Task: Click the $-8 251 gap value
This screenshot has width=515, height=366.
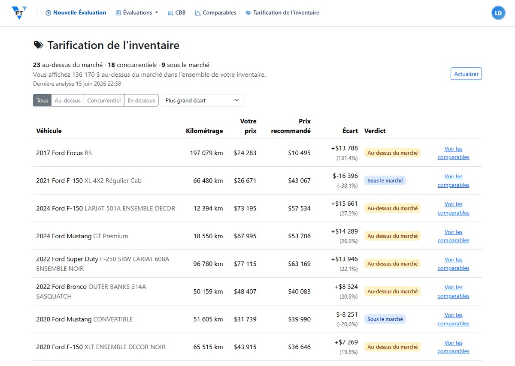Action: [x=347, y=315]
